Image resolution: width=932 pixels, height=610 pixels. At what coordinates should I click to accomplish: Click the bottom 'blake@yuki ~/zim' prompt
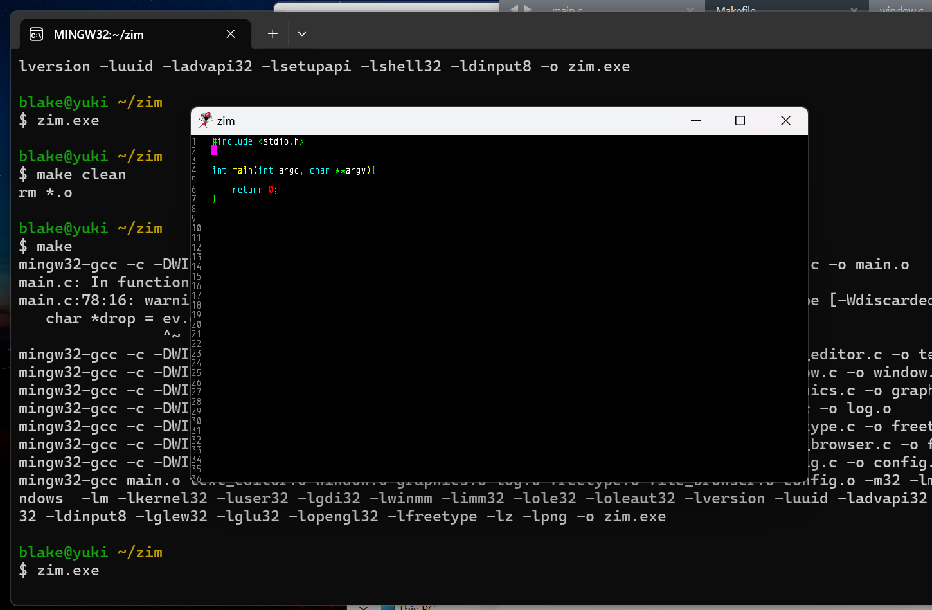click(91, 552)
